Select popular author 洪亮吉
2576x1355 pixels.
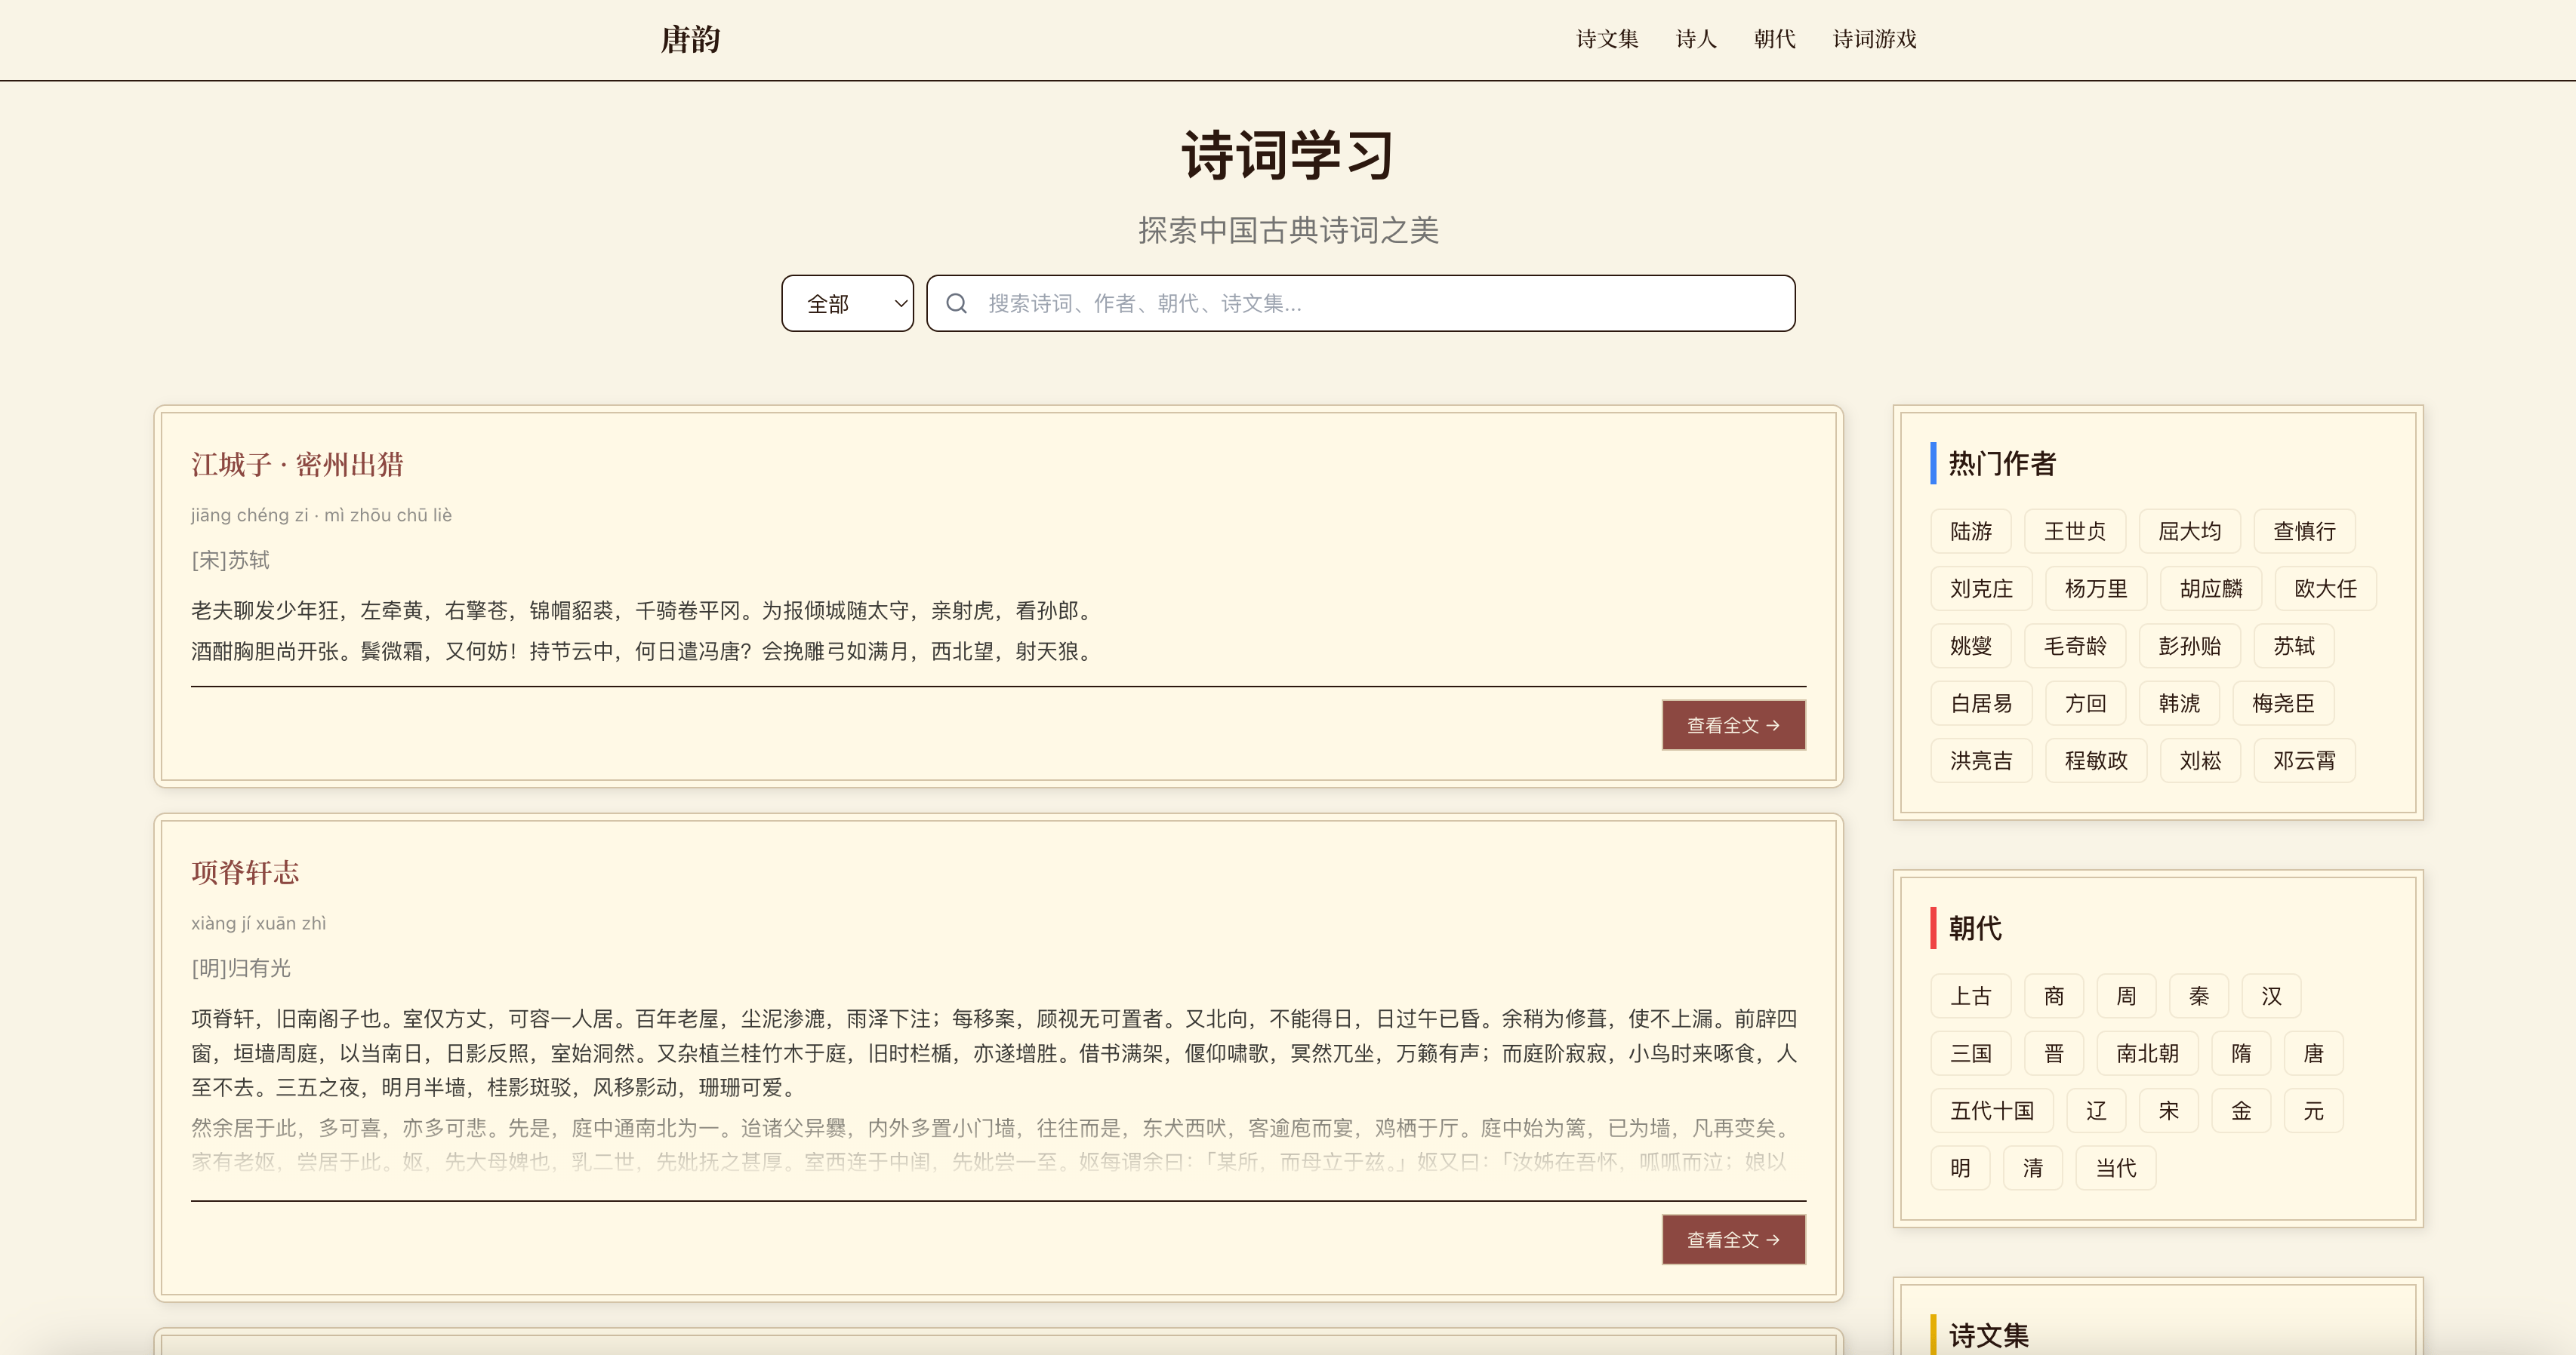pyautogui.click(x=1981, y=761)
